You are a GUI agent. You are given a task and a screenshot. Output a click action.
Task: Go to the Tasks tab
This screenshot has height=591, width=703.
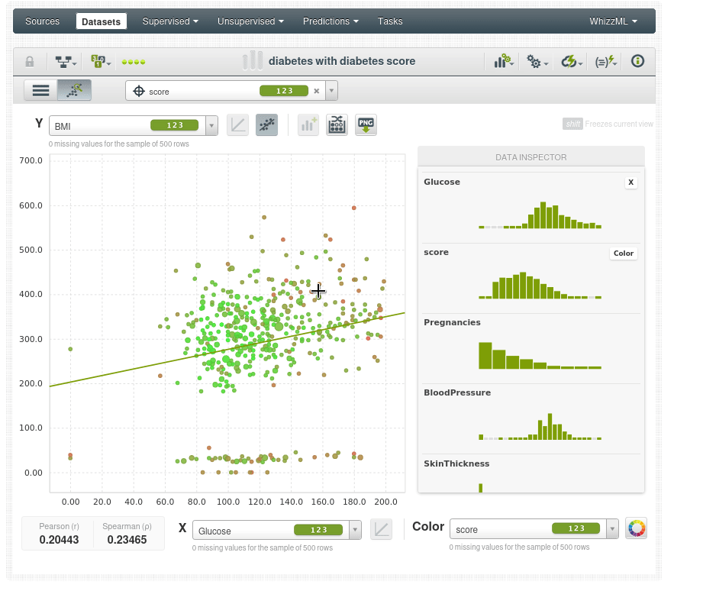click(390, 21)
